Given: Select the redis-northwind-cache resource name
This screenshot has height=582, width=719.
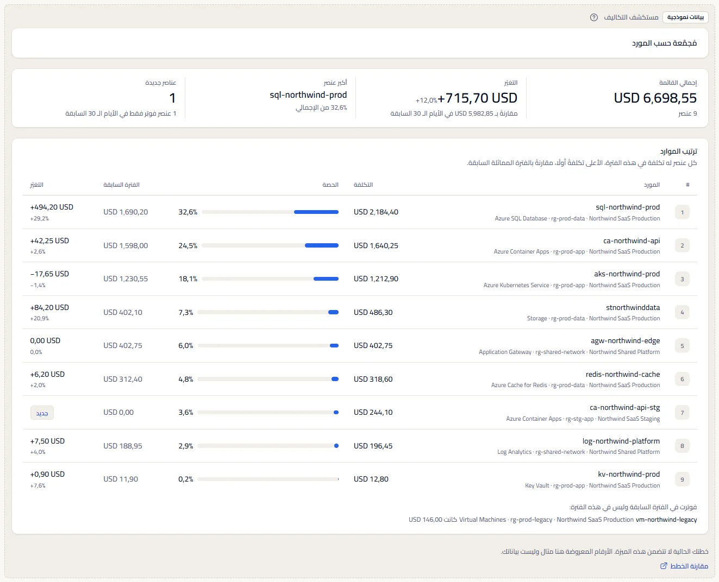Looking at the screenshot, I should 623,374.
